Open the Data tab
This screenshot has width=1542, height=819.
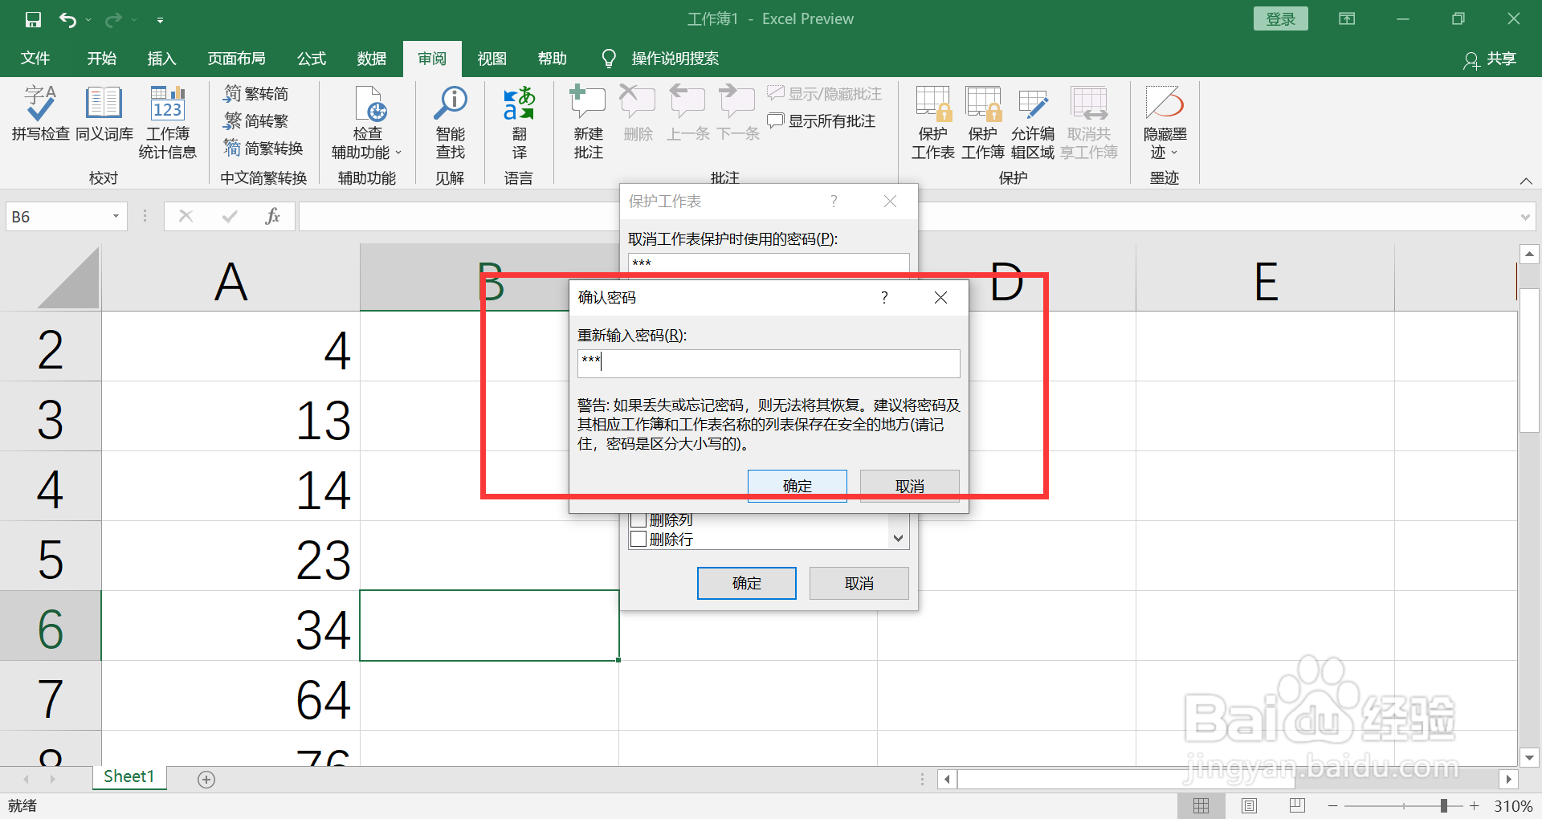pyautogui.click(x=371, y=59)
